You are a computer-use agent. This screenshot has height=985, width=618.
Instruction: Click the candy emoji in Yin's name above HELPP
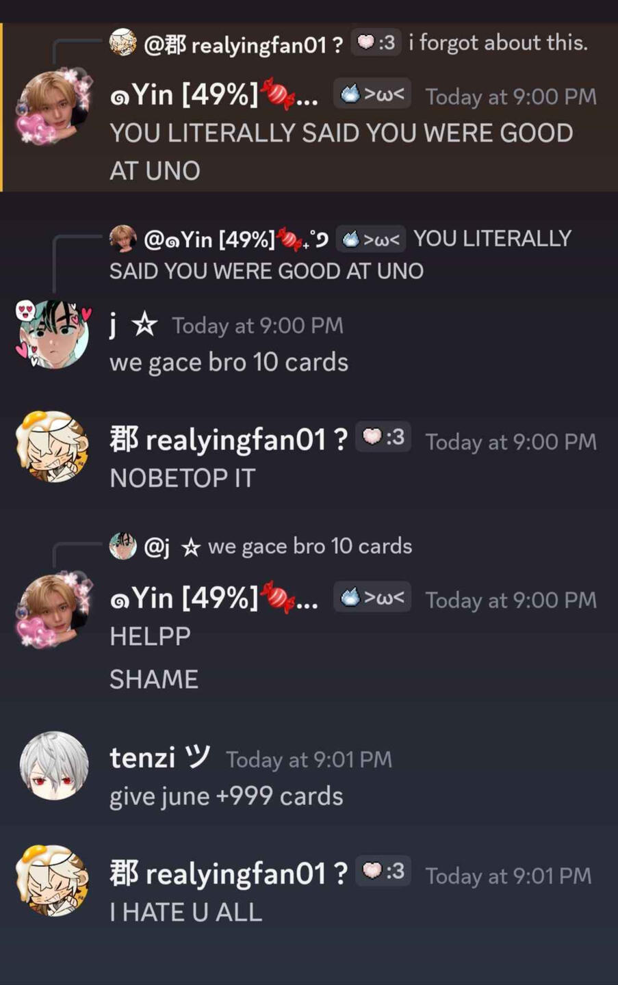[278, 596]
